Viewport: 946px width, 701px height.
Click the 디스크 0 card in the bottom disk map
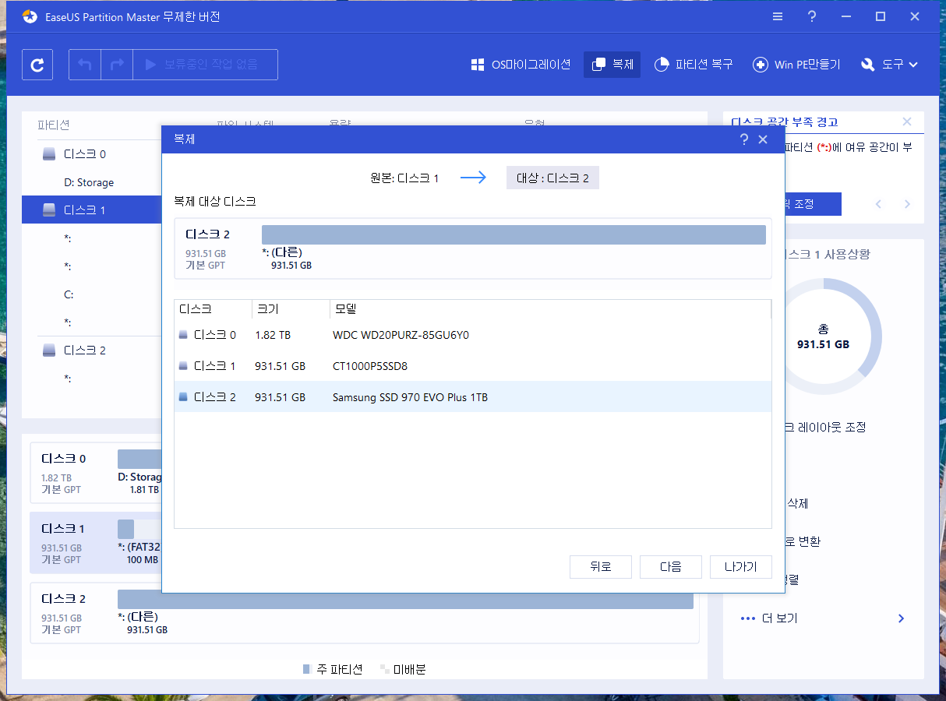pyautogui.click(x=96, y=474)
